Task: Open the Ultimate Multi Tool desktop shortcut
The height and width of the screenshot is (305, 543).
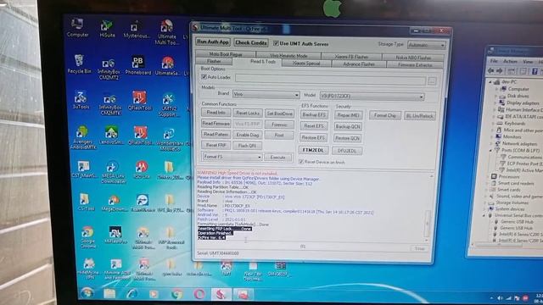Action: click(x=166, y=32)
